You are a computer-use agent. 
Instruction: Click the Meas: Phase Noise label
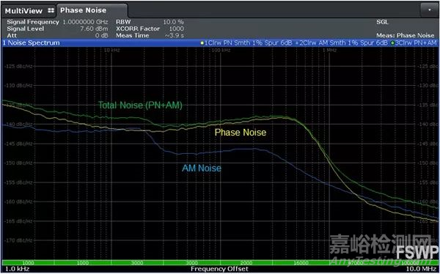(x=406, y=36)
